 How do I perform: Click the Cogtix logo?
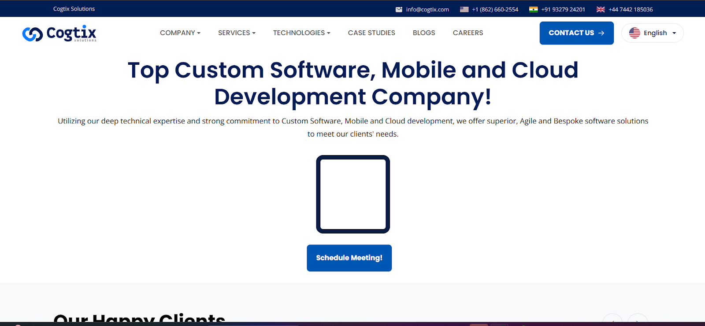59,33
